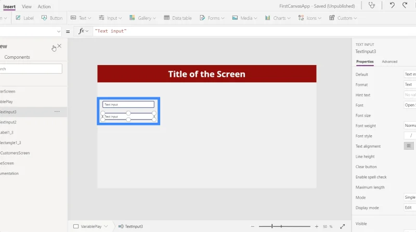Open the App checker stethoscope icon
Viewport: 416px width, 232px height.
tap(372, 5)
